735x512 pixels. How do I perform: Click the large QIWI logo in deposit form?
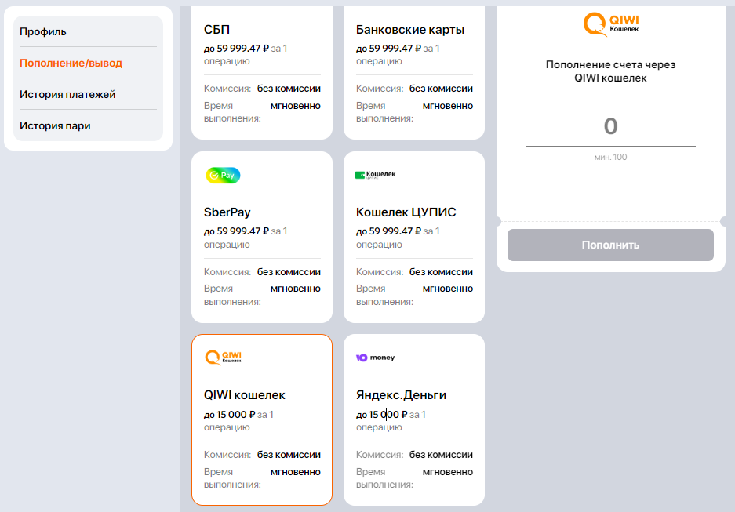point(611,24)
